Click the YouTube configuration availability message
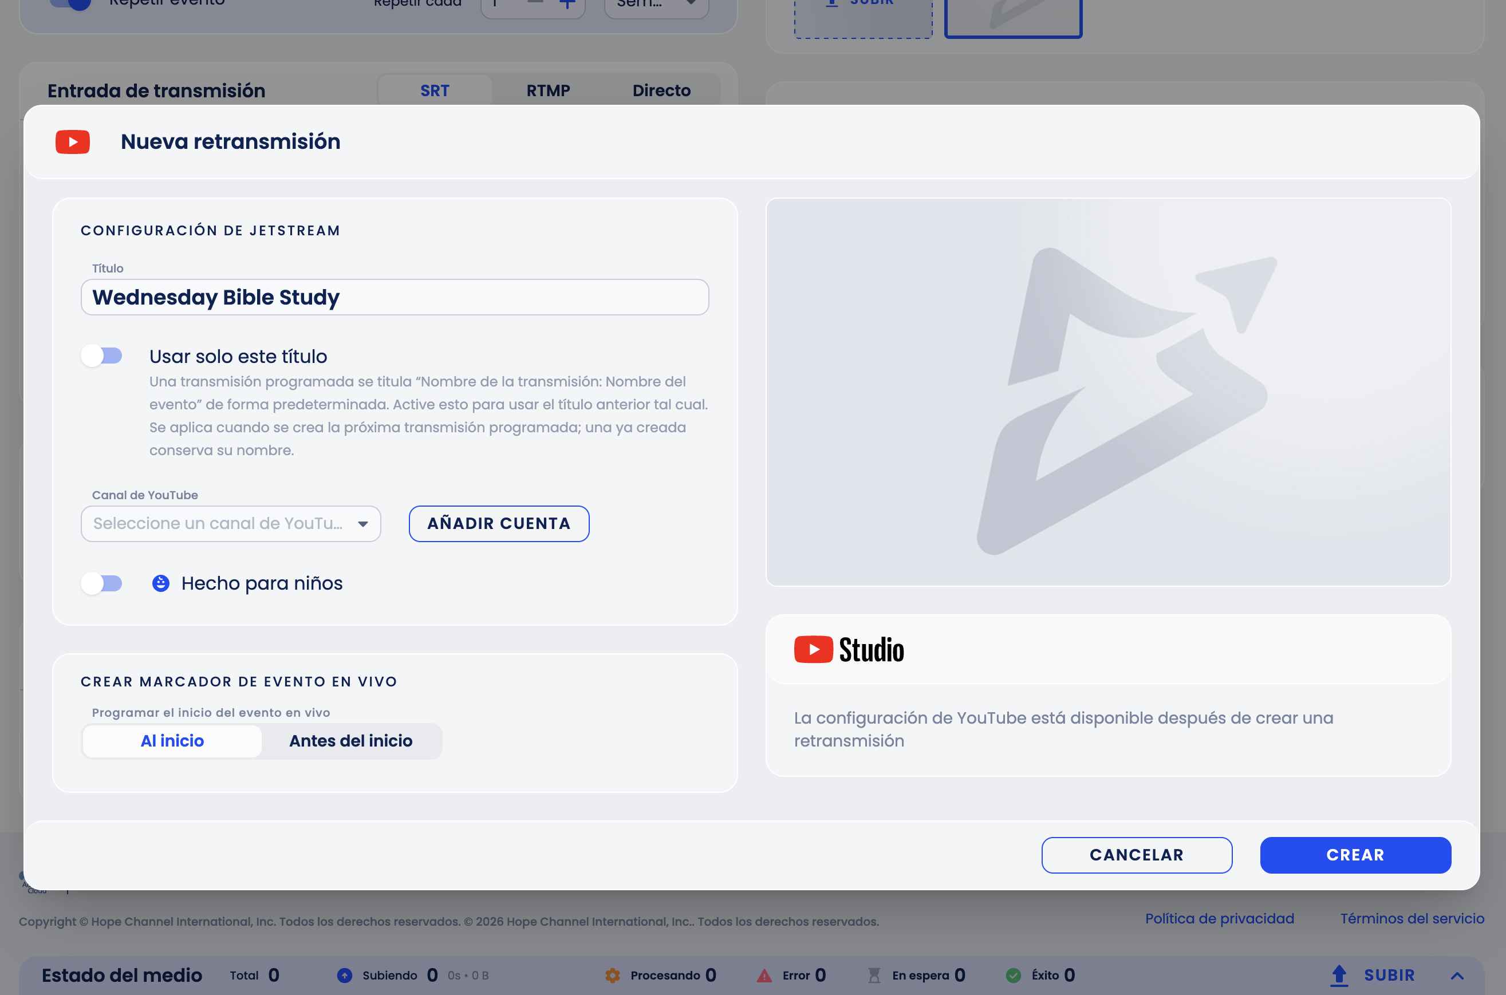The image size is (1506, 995). [1064, 729]
